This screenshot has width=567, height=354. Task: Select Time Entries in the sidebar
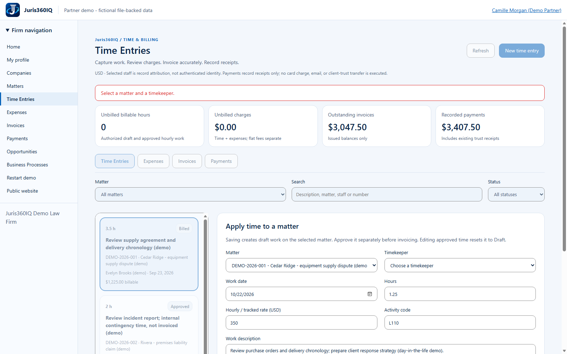[x=39, y=99]
